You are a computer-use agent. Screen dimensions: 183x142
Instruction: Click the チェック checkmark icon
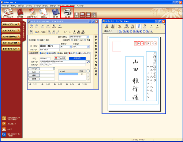tap(60, 26)
